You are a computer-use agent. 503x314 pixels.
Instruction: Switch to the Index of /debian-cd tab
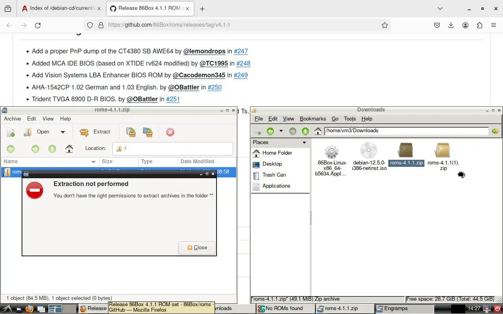(61, 8)
